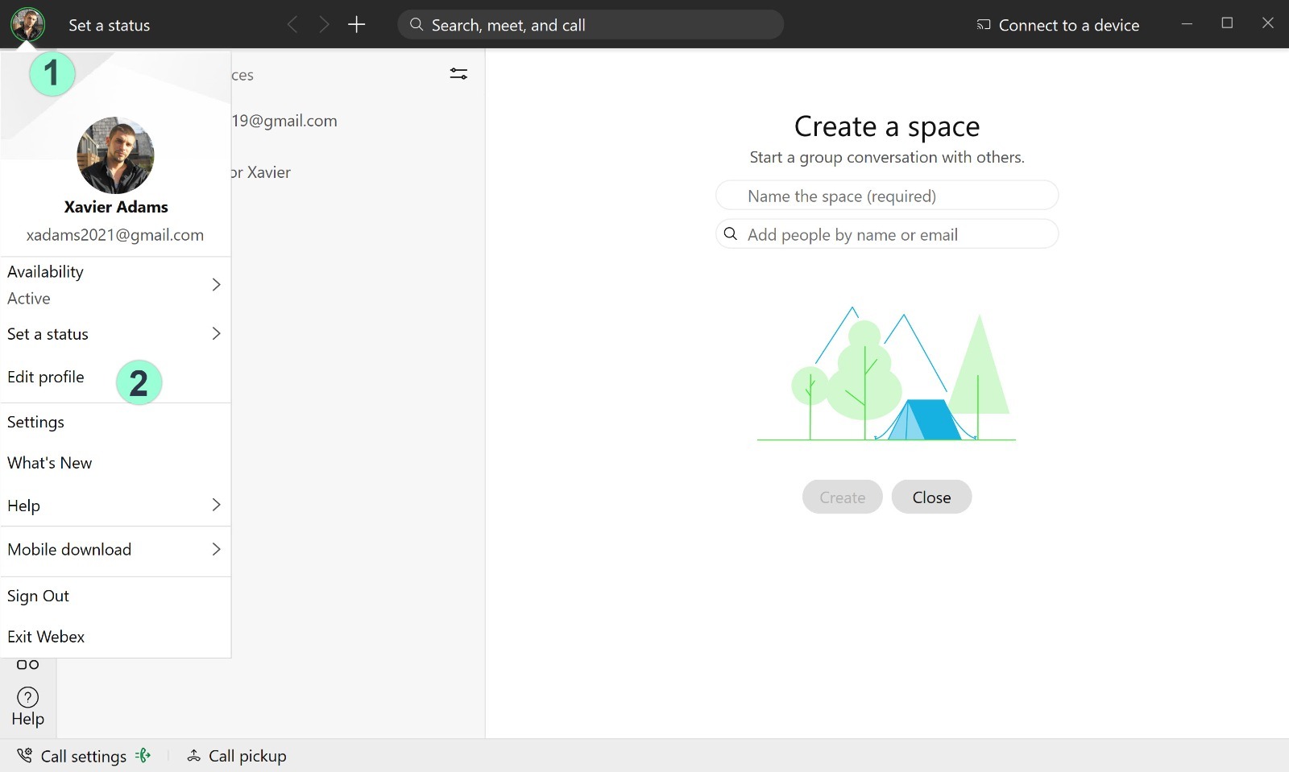The height and width of the screenshot is (772, 1289).
Task: Maximize the Webex window
Action: 1227,23
